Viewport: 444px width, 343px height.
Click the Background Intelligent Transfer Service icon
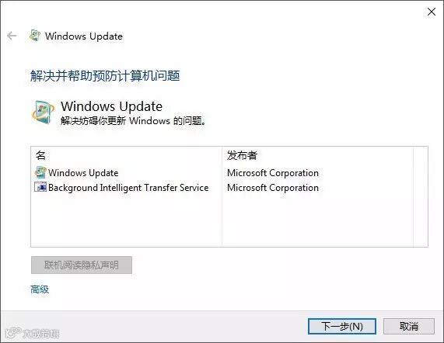pos(40,187)
